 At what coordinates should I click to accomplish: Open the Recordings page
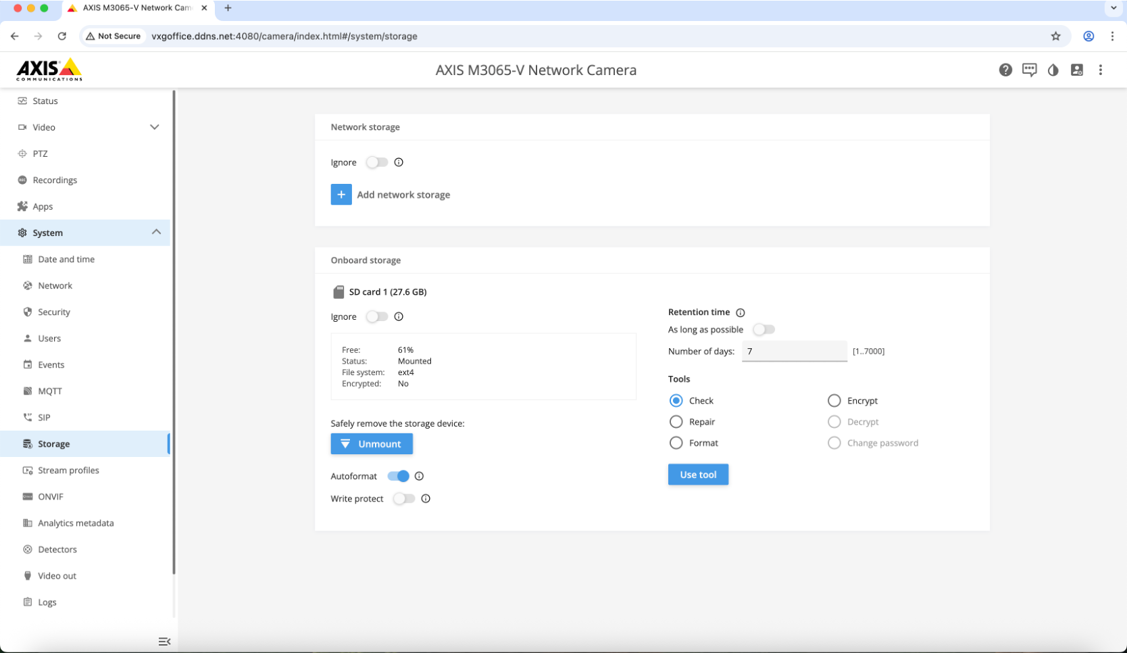(x=85, y=180)
